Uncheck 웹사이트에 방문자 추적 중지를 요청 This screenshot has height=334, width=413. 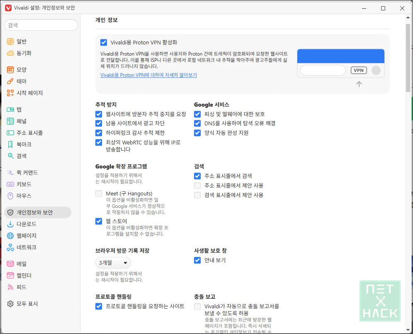coord(99,114)
